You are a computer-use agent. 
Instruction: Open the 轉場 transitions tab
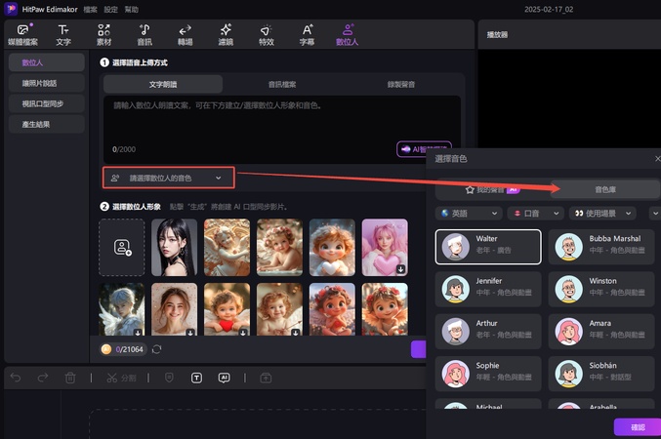[x=185, y=35]
